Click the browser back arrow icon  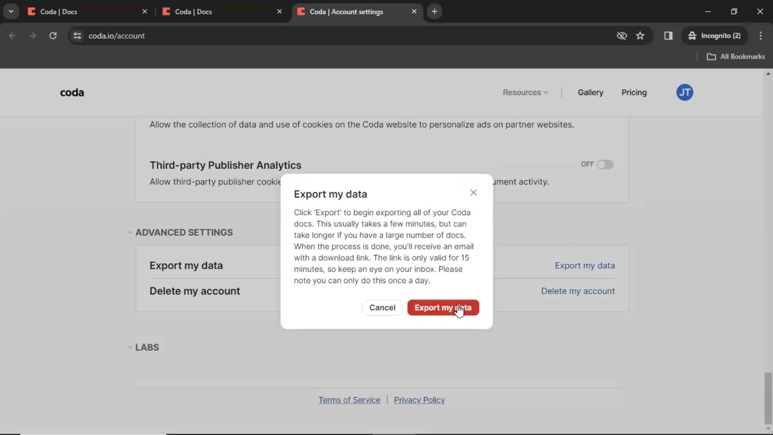click(x=13, y=35)
